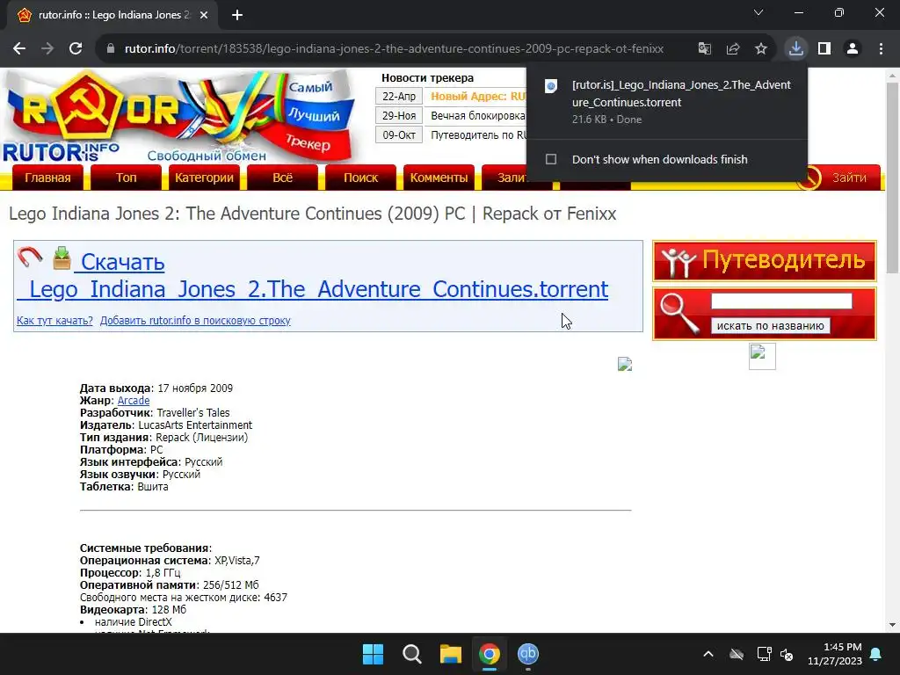Click the 09-Окт news date cell
900x675 pixels.
(399, 135)
